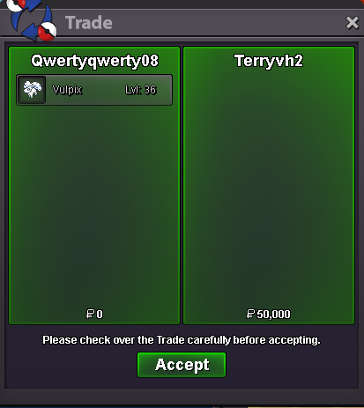Accept the trade offer
The image size is (364, 408).
pyautogui.click(x=182, y=365)
